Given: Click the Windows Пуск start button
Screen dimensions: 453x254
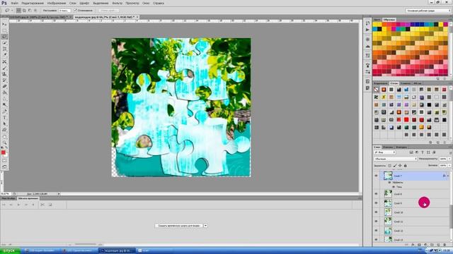Looking at the screenshot, I should pos(10,251).
